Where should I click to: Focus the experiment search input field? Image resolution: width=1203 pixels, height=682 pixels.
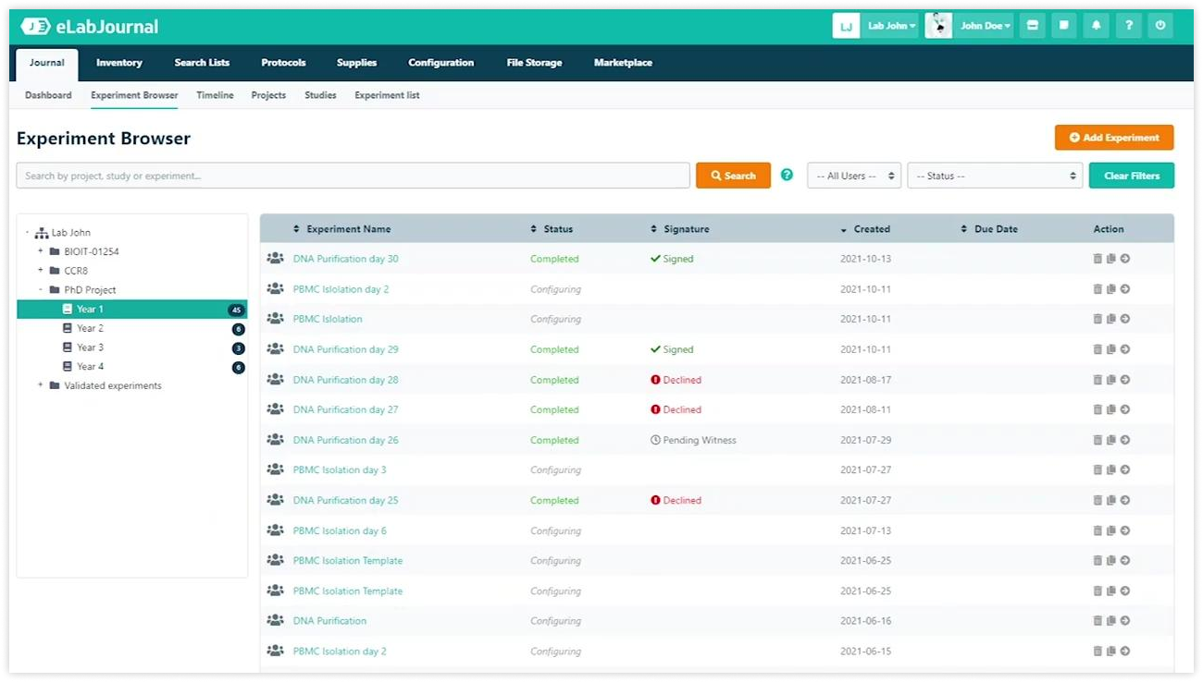tap(353, 176)
